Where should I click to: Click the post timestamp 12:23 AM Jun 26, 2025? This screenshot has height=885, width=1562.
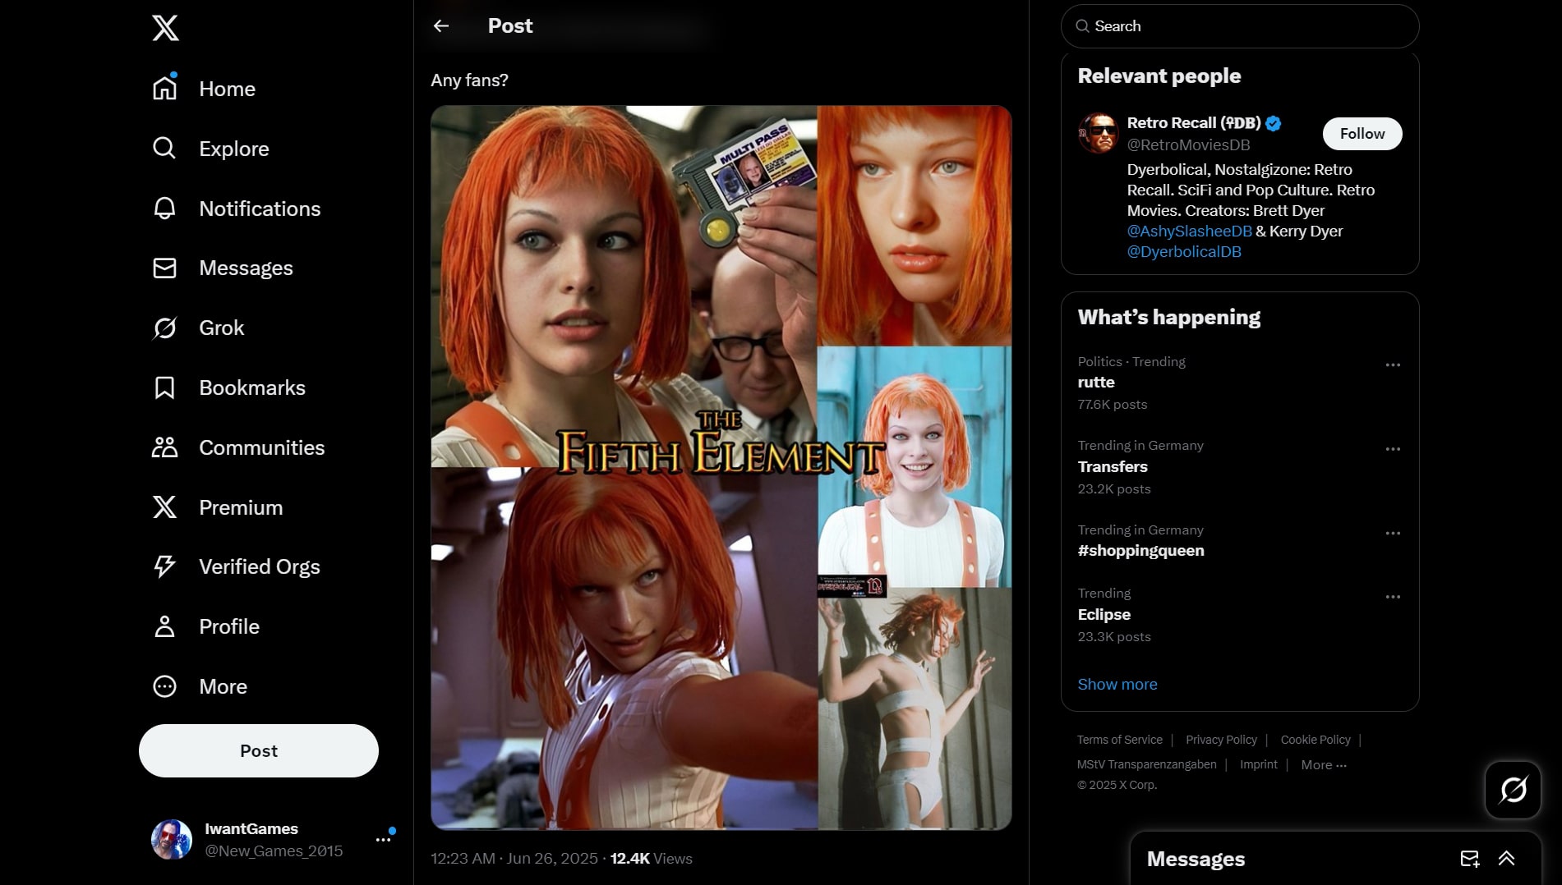[514, 859]
